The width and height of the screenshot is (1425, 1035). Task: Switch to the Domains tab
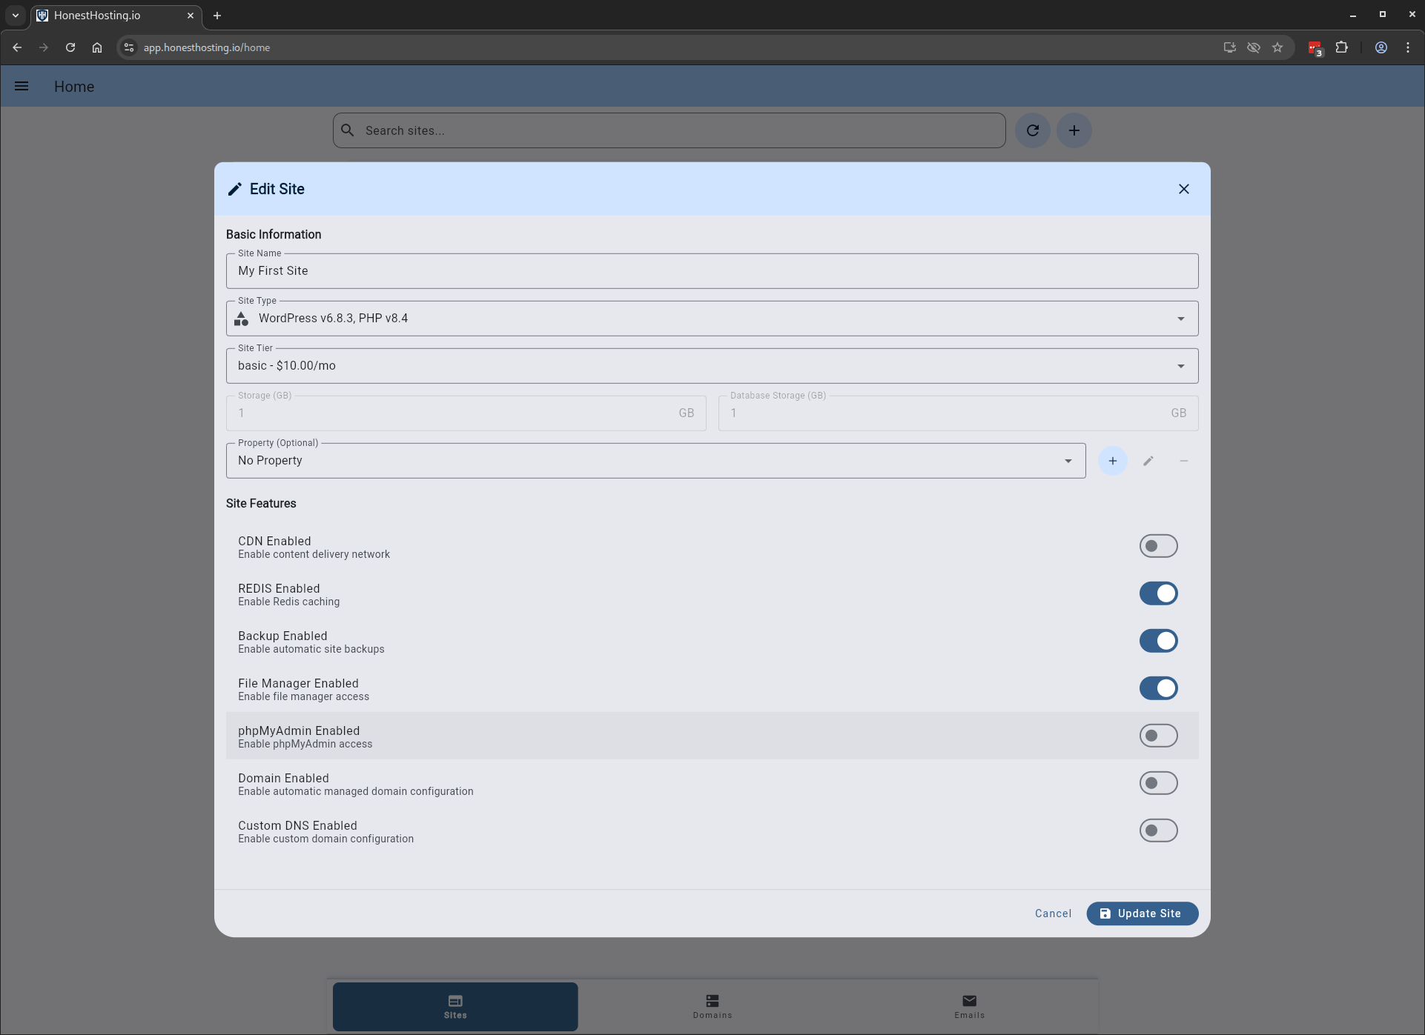(712, 1006)
